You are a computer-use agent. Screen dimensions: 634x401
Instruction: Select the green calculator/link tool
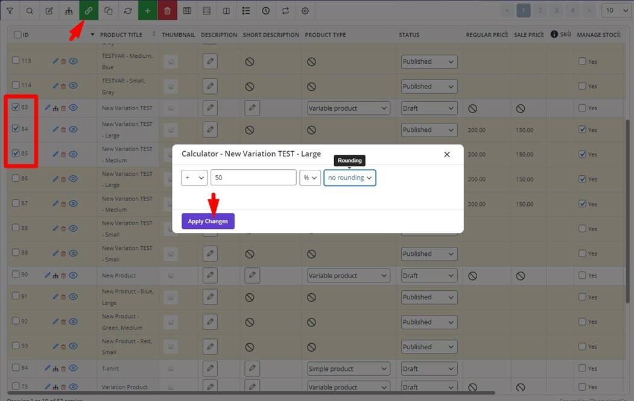[89, 10]
